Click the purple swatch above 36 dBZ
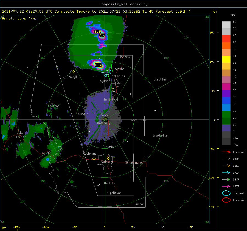This screenshot has width=247, height=231. pos(226,93)
